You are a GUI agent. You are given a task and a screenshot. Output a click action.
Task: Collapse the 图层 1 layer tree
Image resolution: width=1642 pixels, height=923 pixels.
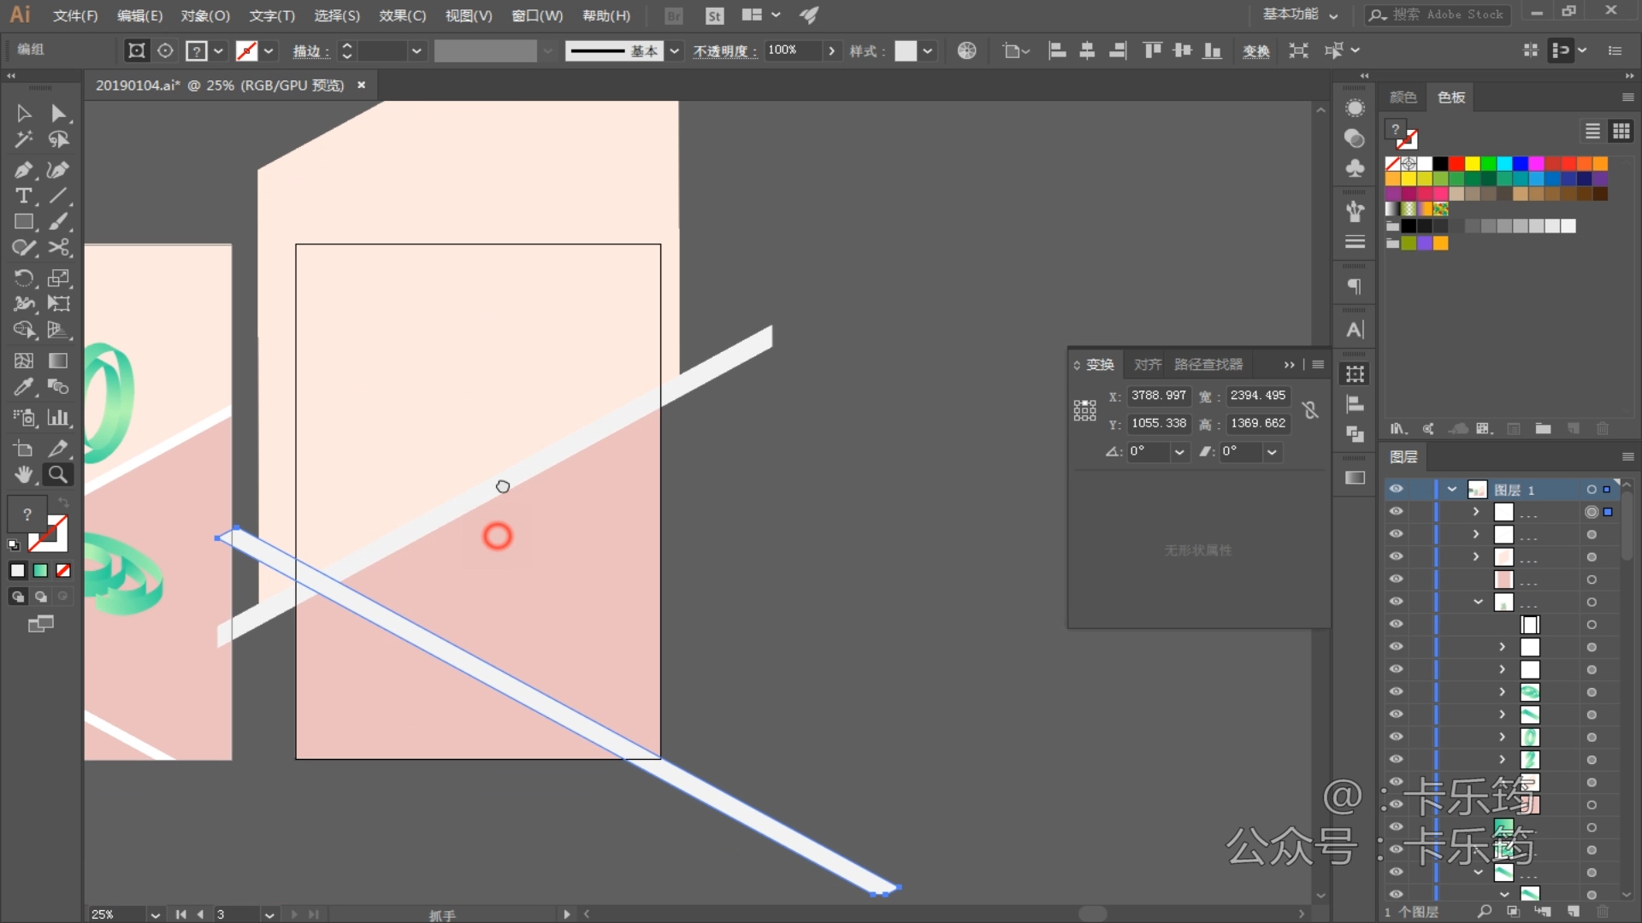coord(1452,489)
